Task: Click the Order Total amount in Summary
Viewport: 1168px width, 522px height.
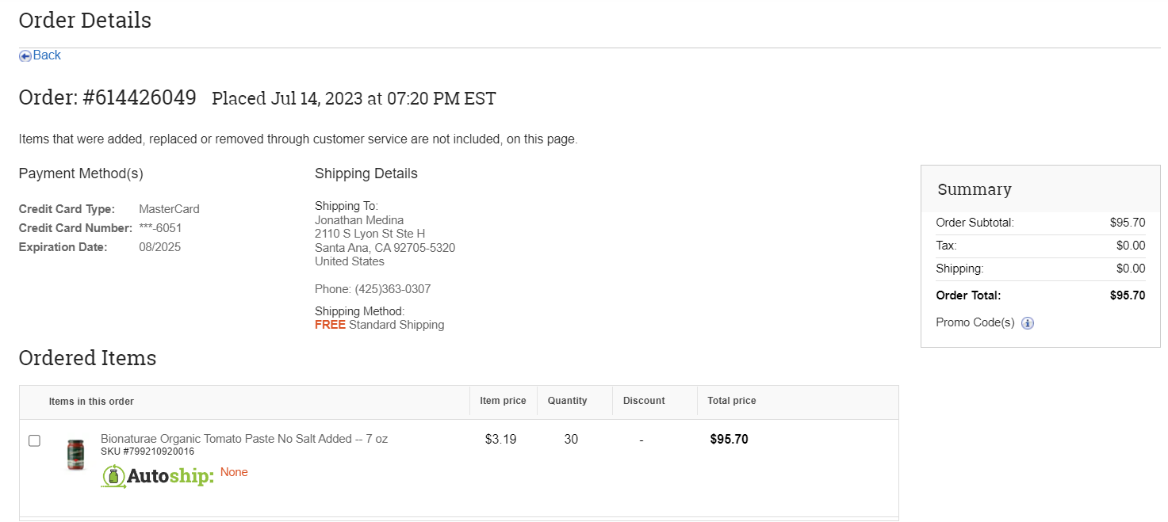Action: pyautogui.click(x=1128, y=295)
